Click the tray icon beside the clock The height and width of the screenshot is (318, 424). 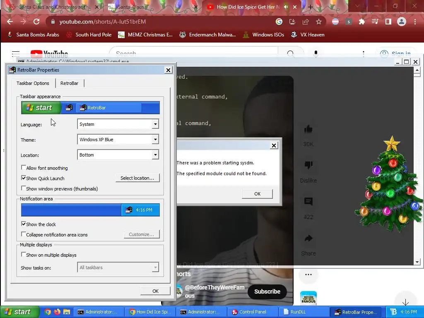(393, 312)
